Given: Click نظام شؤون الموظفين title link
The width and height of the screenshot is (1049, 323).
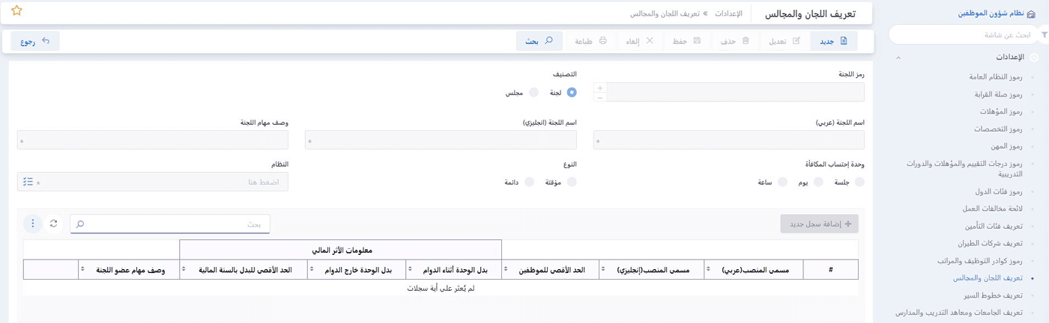Looking at the screenshot, I should tap(991, 13).
